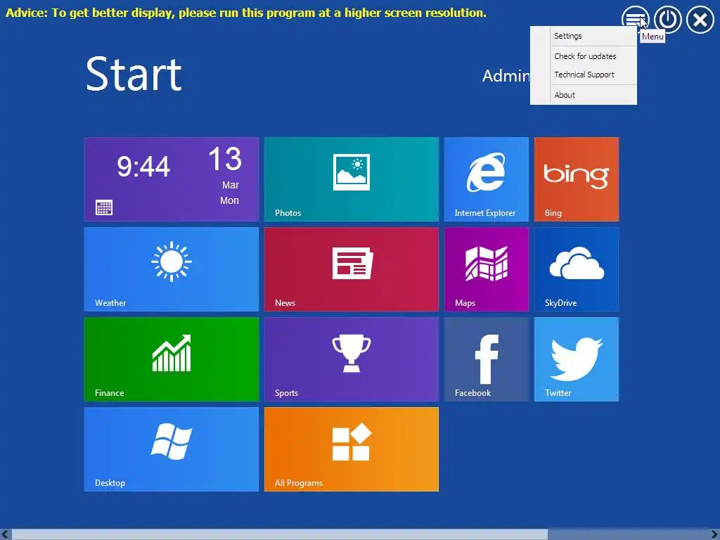Screen dimensions: 720x540
Task: Click the calendar icon in clock tile
Action: pos(104,207)
